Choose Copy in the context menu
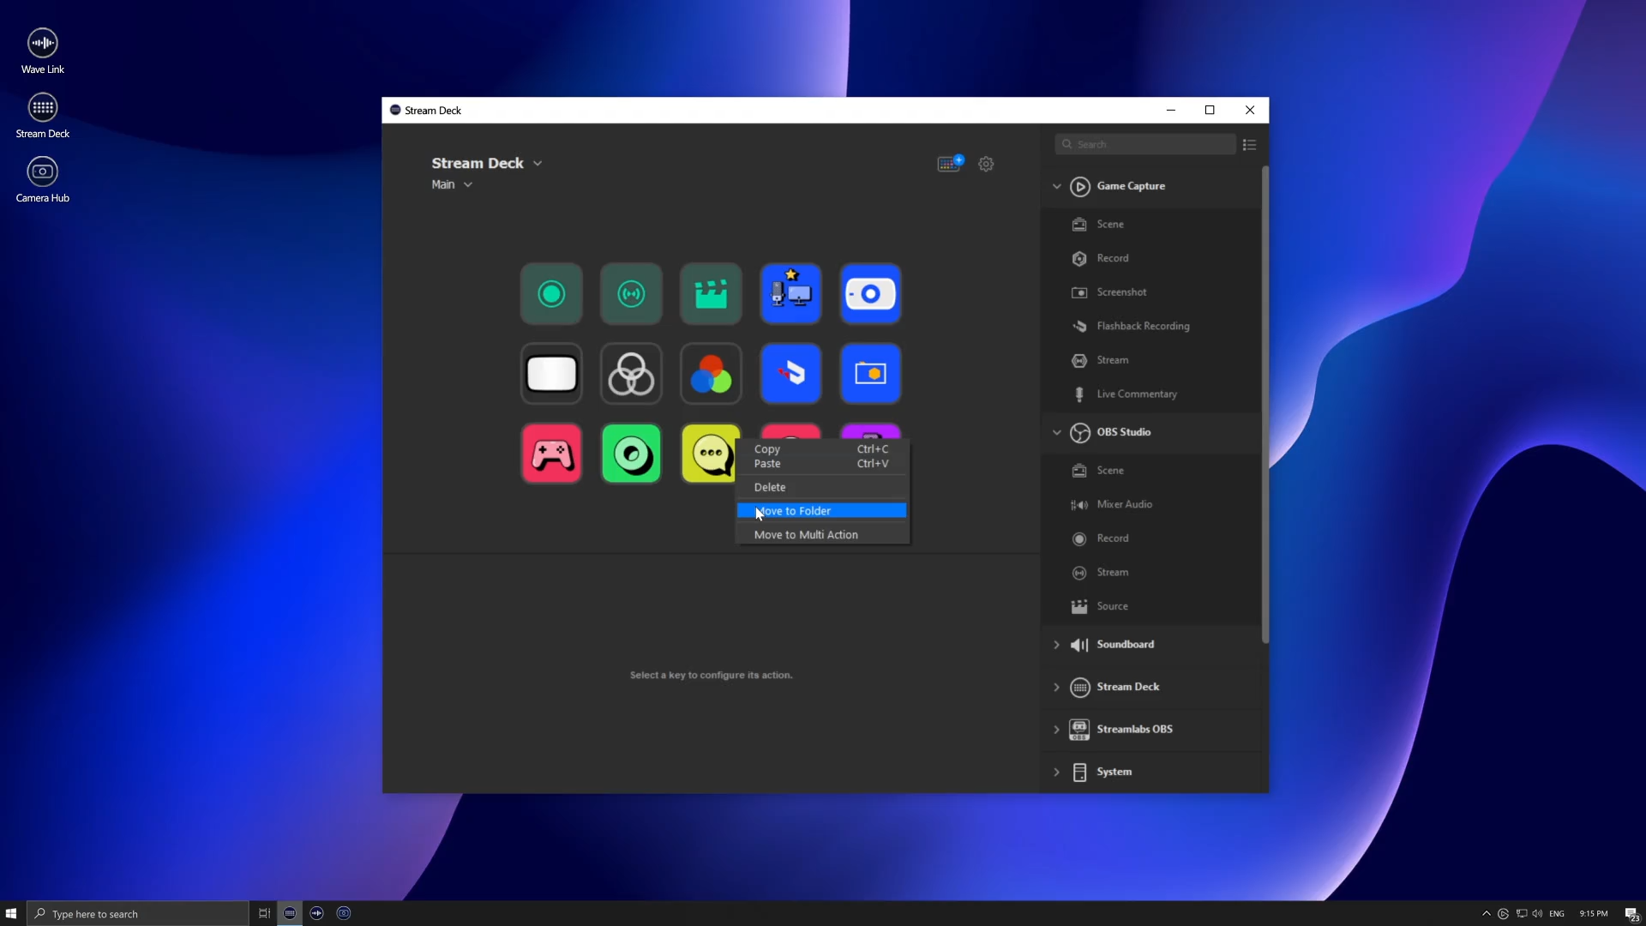The image size is (1646, 926). tap(822, 449)
